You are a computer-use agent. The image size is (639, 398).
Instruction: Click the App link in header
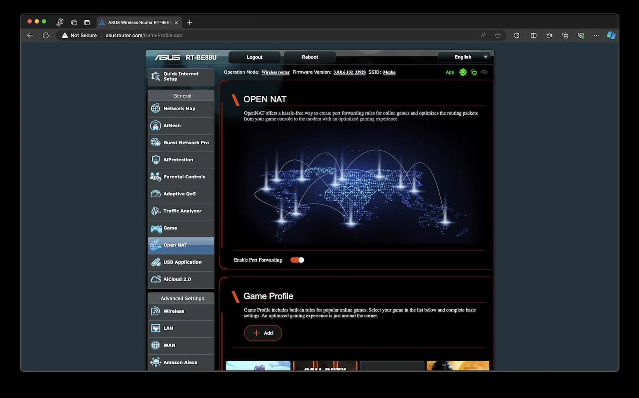(450, 72)
